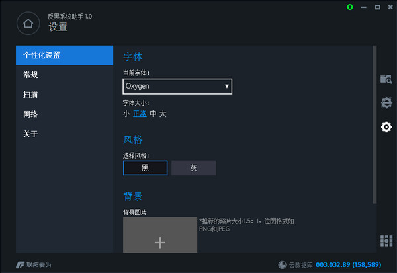Click the cloud database pie icon

(x=283, y=265)
